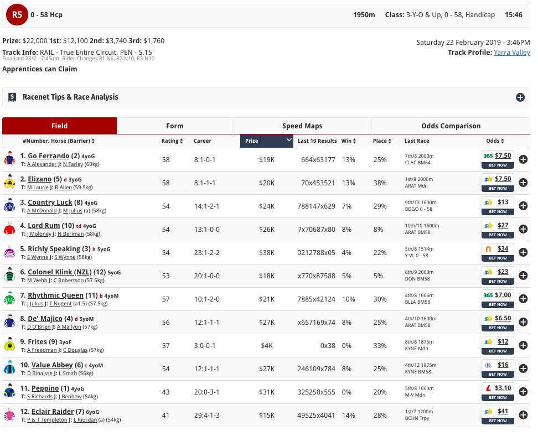Screen dimensions: 538x436
Task: Select the Field tab
Action: 59,126
